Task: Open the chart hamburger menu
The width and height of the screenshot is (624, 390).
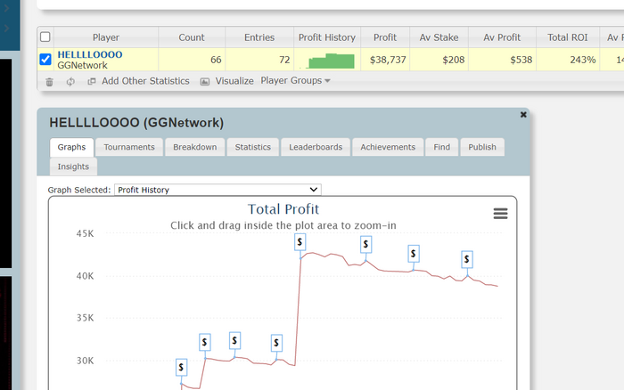Action: click(x=500, y=214)
